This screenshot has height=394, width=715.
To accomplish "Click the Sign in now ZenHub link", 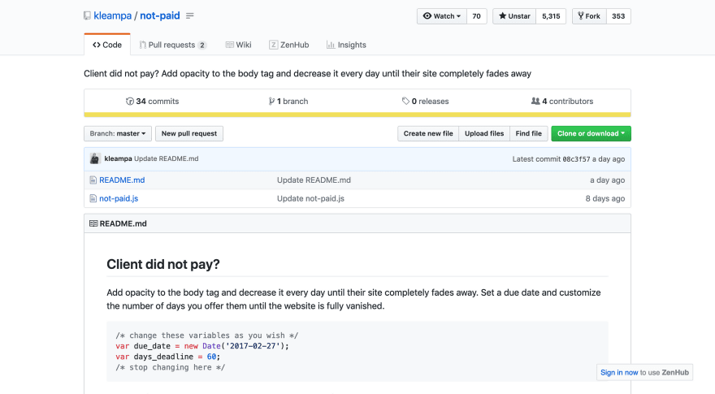I will 619,373.
